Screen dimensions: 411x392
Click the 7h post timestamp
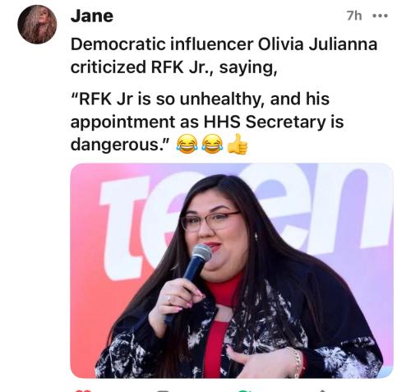pyautogui.click(x=354, y=16)
